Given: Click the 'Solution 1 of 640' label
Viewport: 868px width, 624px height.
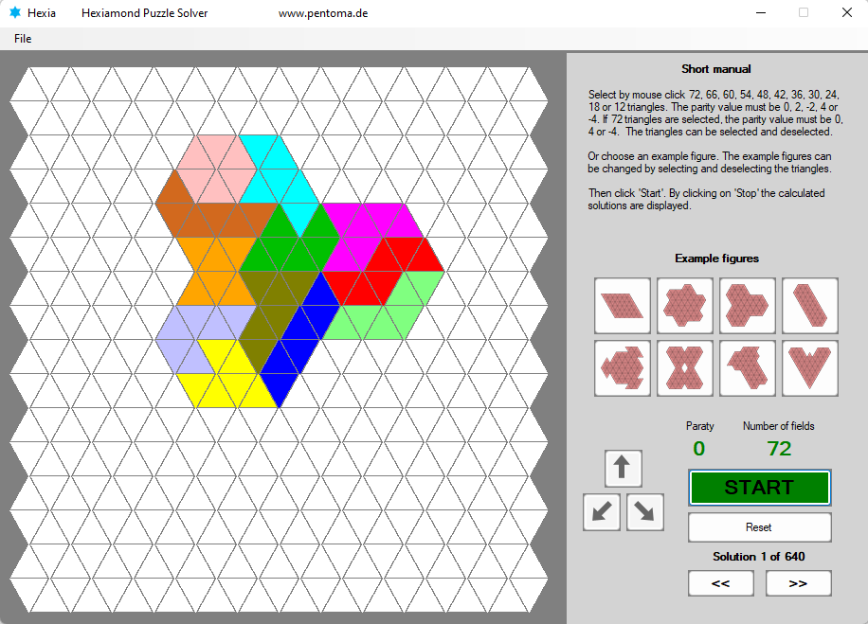Looking at the screenshot, I should click(759, 557).
